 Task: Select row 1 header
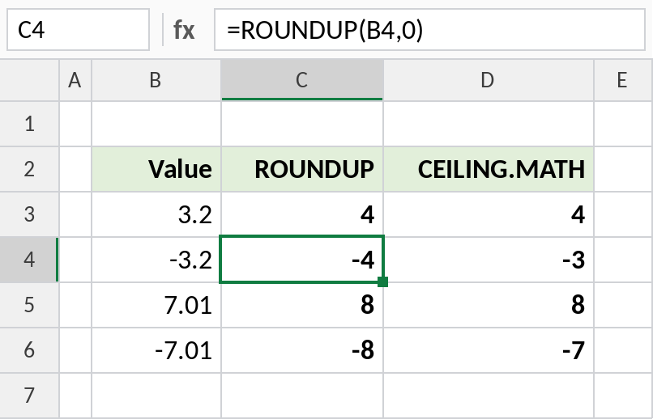29,124
